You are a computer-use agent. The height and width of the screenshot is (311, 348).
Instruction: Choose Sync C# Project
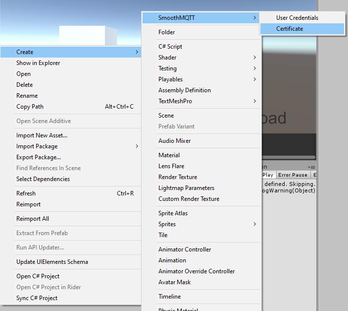tap(71, 298)
